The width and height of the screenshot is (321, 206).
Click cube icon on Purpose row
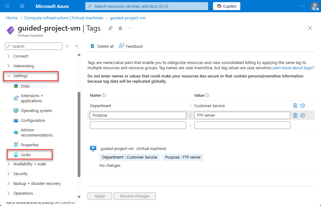303,115
